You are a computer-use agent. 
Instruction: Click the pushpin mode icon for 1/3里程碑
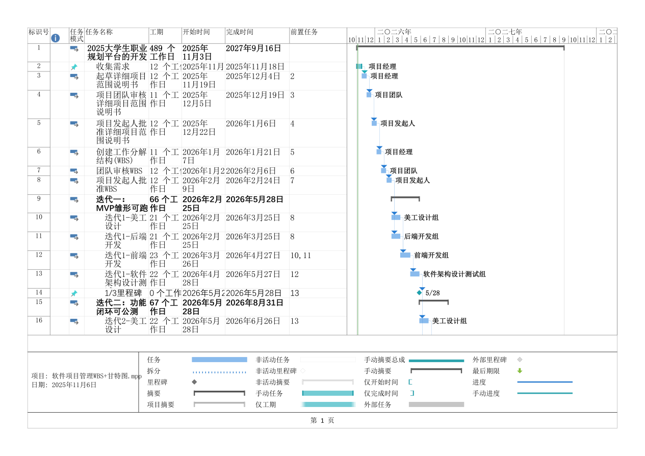(x=74, y=293)
